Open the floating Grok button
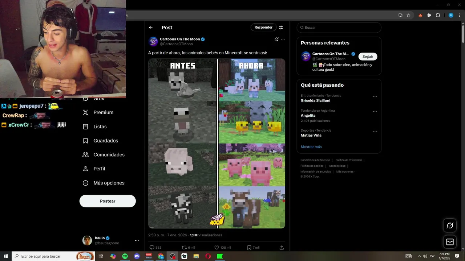 (450, 225)
